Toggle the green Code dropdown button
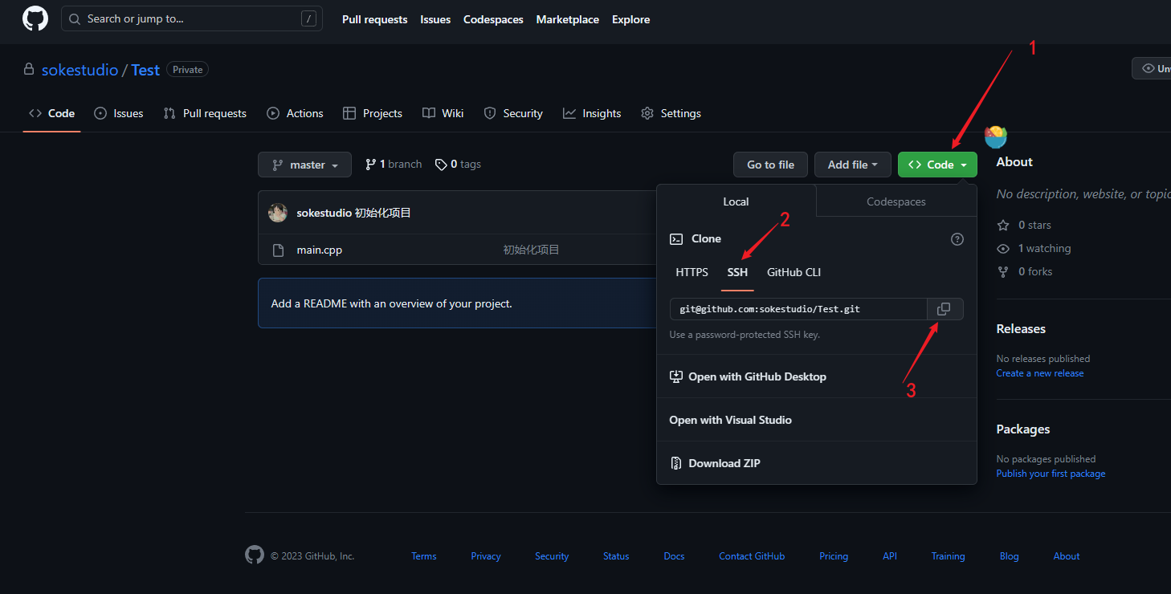 coord(937,165)
